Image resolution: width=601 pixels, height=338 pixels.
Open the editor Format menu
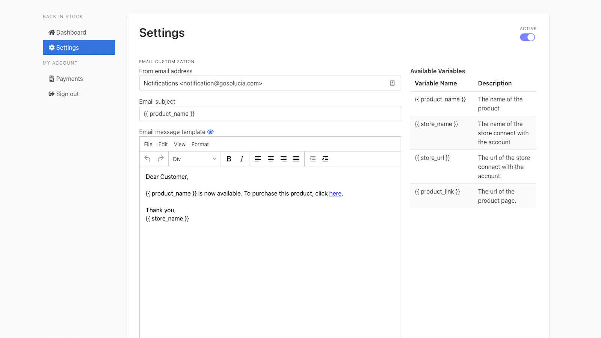pyautogui.click(x=200, y=144)
